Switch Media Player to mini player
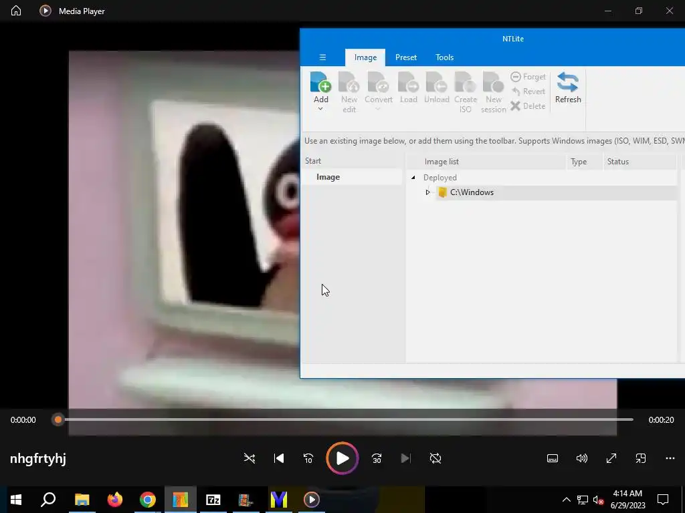This screenshot has width=685, height=513. (x=640, y=458)
